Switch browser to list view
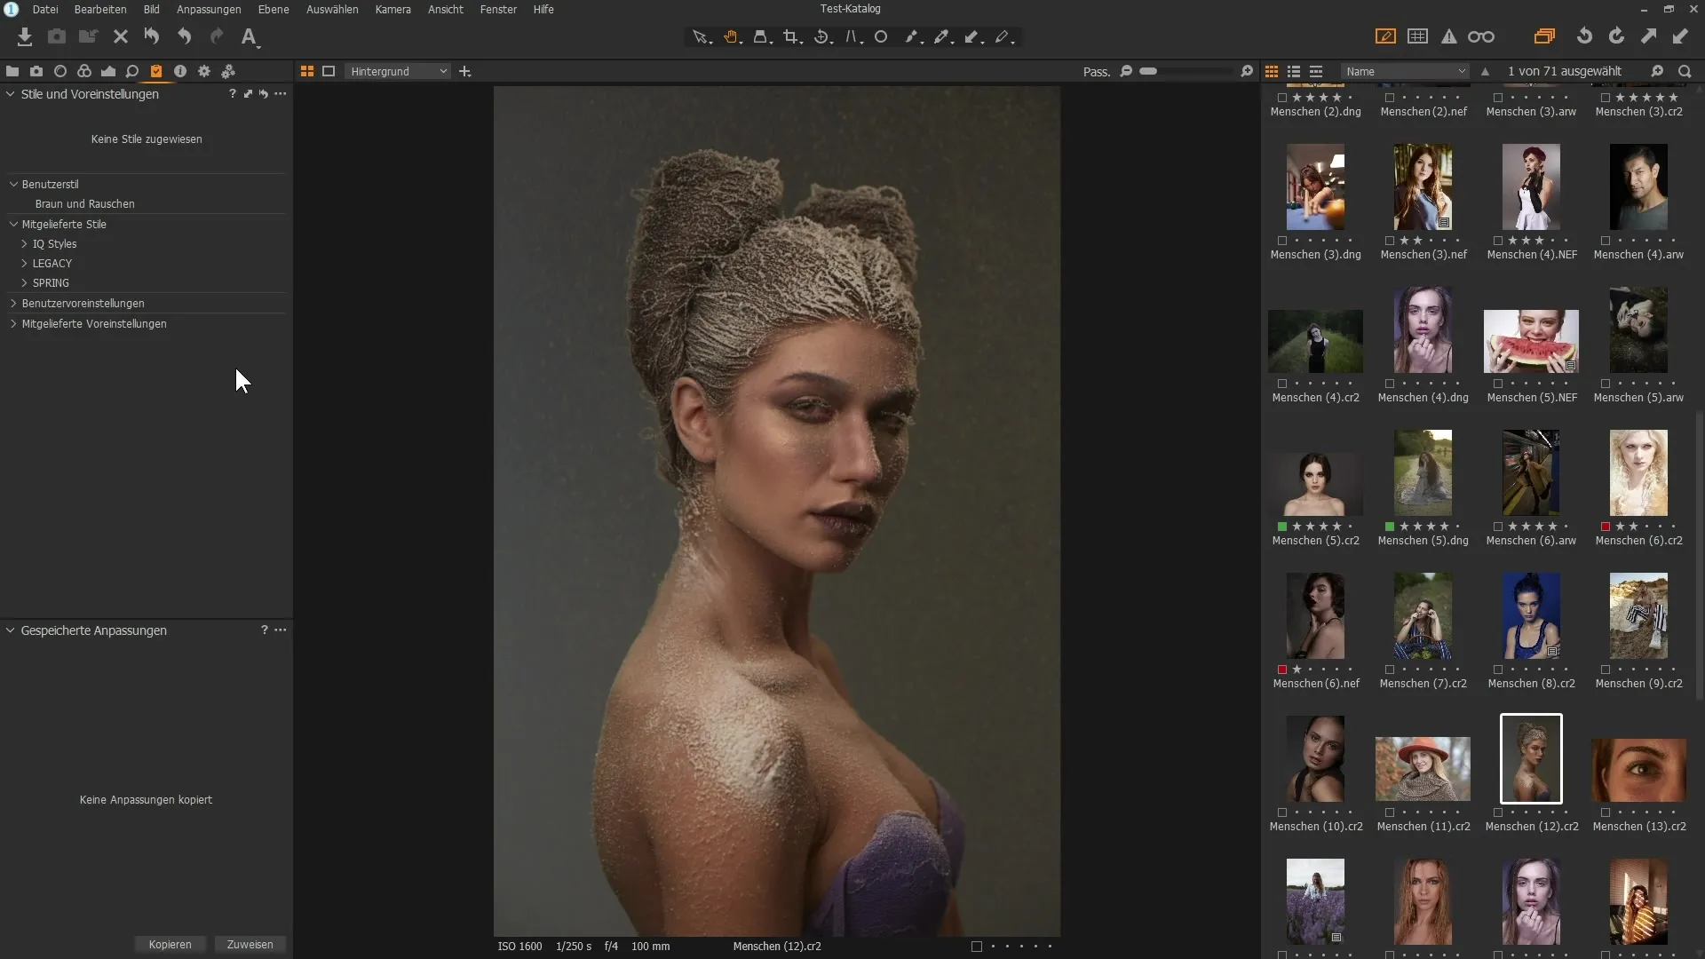1705x959 pixels. pos(1294,71)
